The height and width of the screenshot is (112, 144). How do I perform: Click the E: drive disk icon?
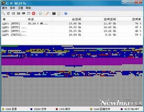[4, 31]
